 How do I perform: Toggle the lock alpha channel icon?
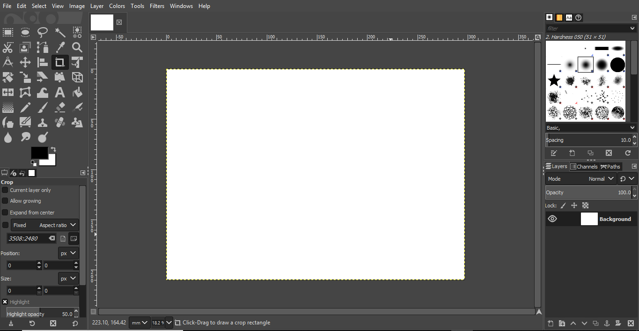point(585,206)
